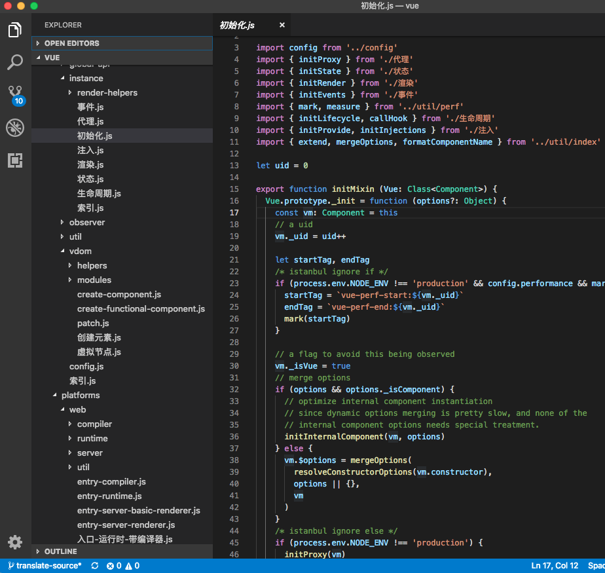Click initInternalComponent call on line 36
605x573 pixels.
point(334,437)
